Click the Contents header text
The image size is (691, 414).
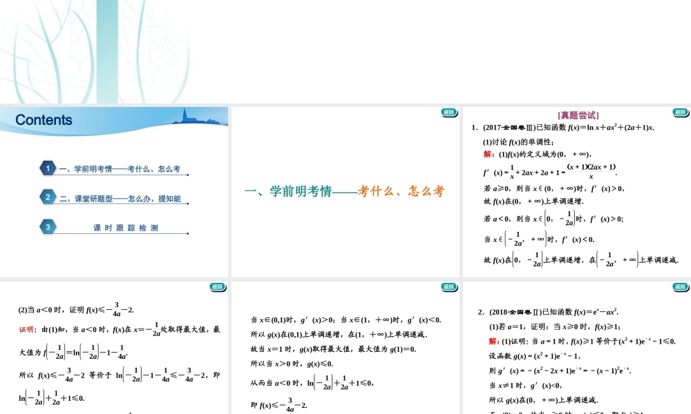(43, 120)
